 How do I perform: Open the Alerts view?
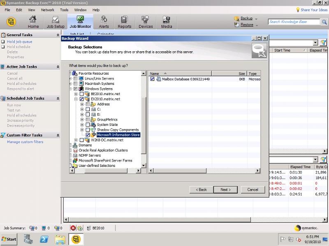104,22
